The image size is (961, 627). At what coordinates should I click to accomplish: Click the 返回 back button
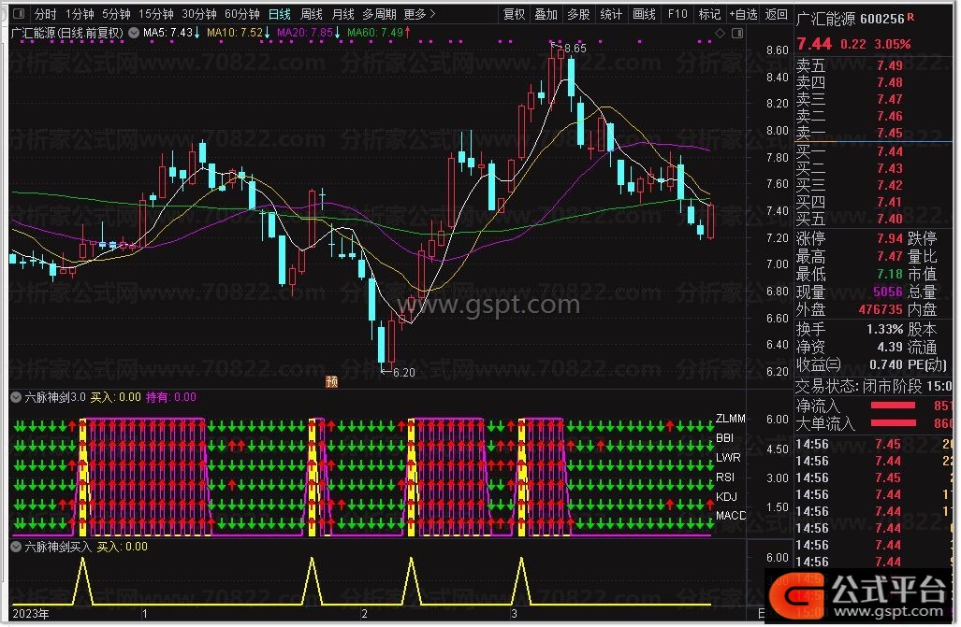(x=777, y=13)
